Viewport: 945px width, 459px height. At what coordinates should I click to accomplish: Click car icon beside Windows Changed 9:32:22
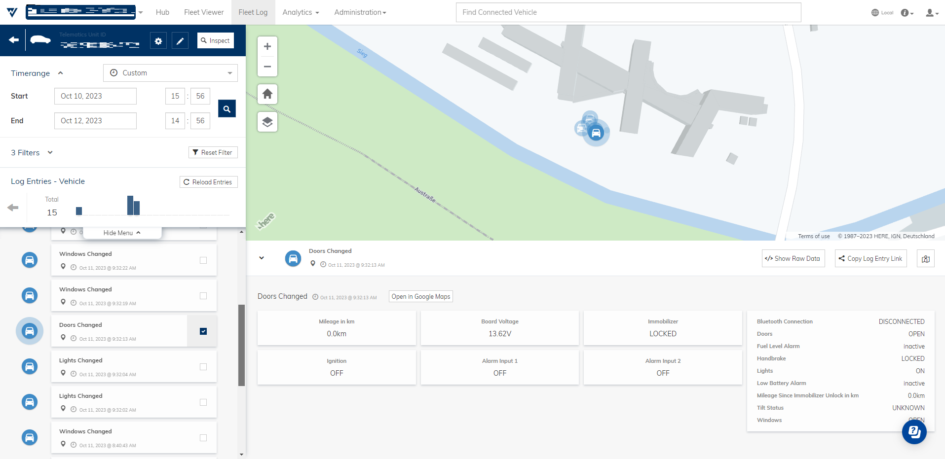30,260
